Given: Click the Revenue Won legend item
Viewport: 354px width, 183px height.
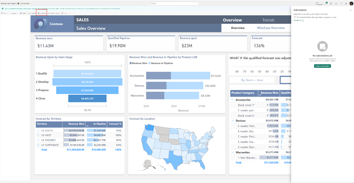Looking at the screenshot, I should [138, 63].
